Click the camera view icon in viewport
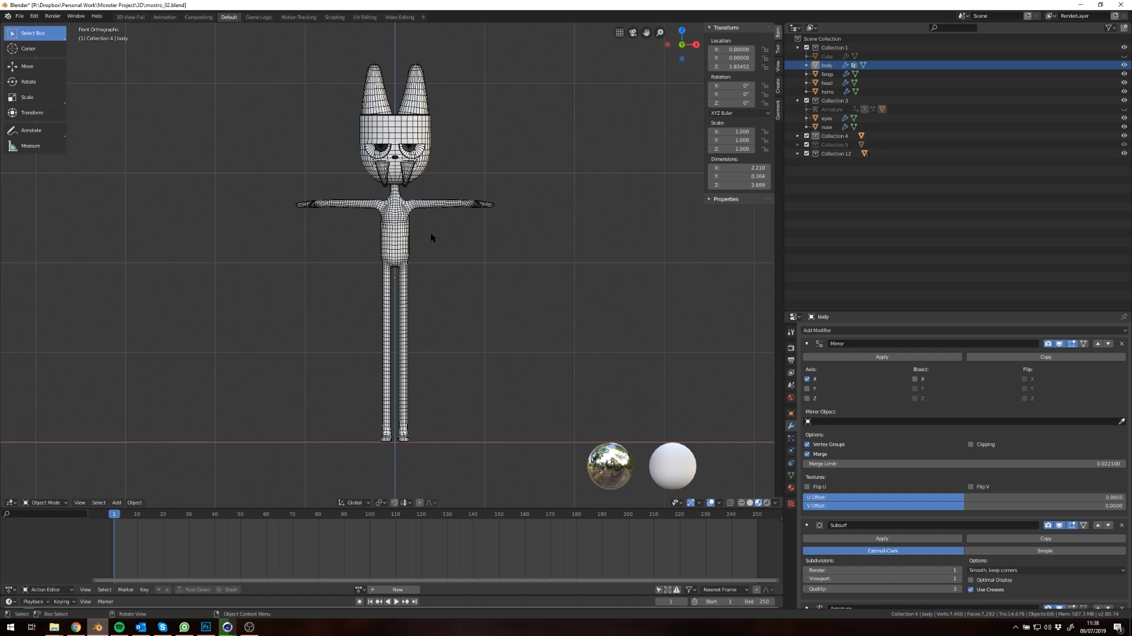 click(x=633, y=33)
